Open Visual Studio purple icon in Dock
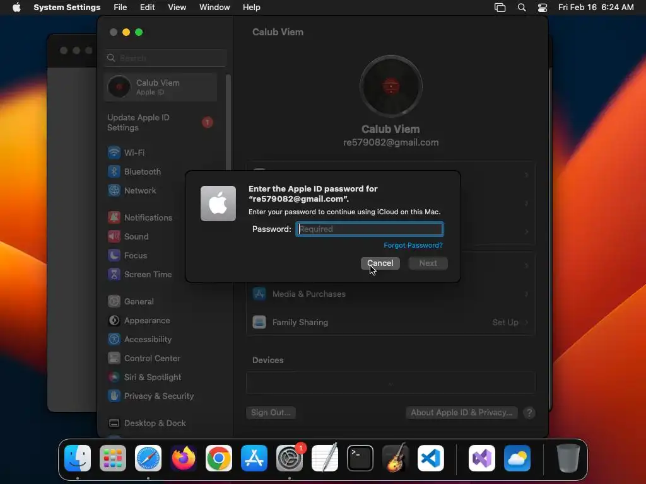 click(x=482, y=458)
